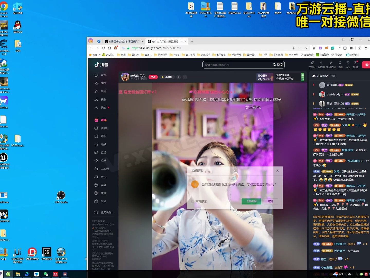
Task: Click the 充抖币 icon
Action: pyautogui.click(x=313, y=63)
